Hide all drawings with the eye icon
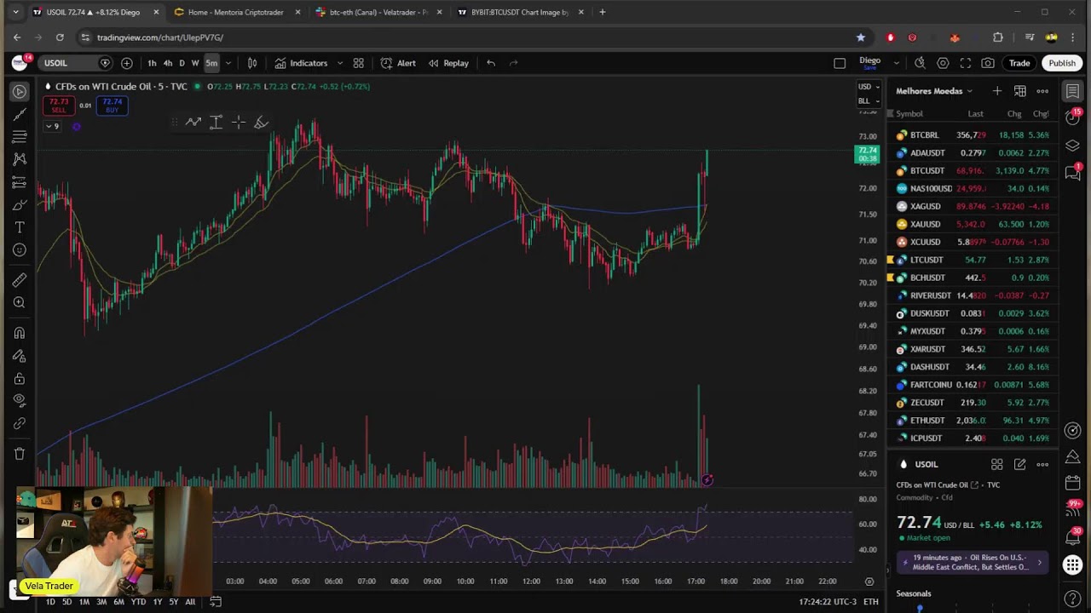1091x613 pixels. [19, 401]
